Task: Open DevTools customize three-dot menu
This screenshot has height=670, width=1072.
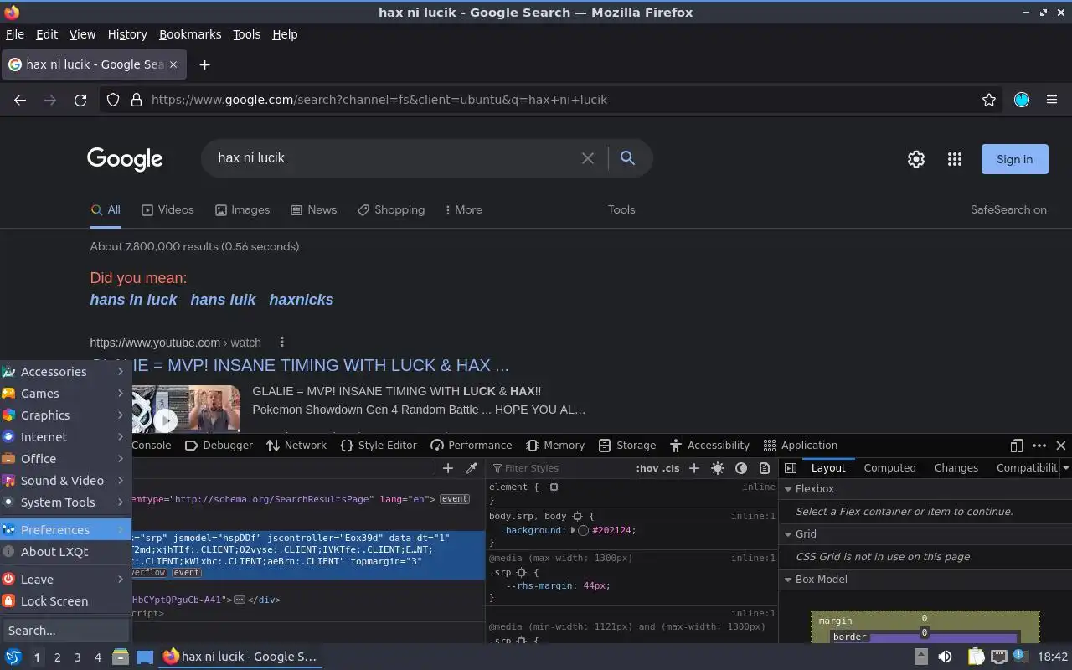Action: click(1039, 446)
